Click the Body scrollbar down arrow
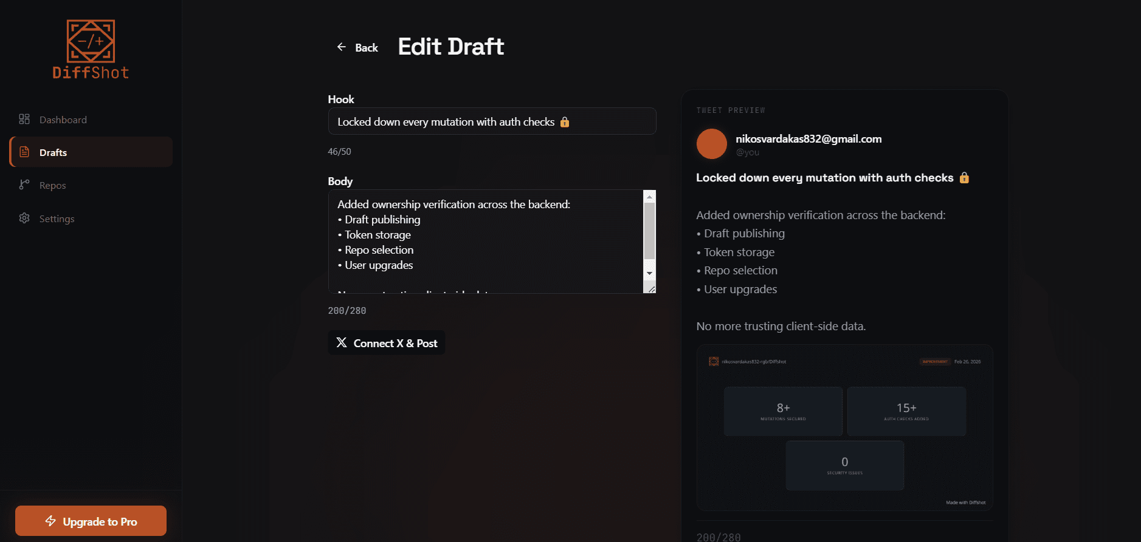1141x542 pixels. click(649, 274)
